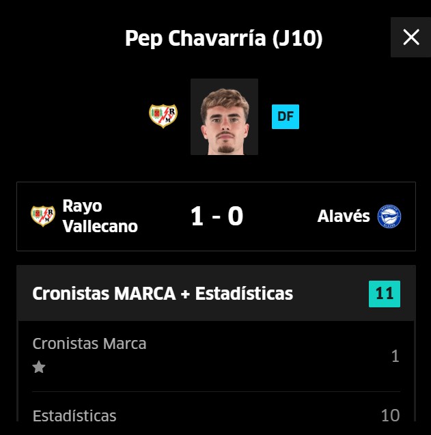
Task: Click the Alavés club crest
Action: pos(389,216)
